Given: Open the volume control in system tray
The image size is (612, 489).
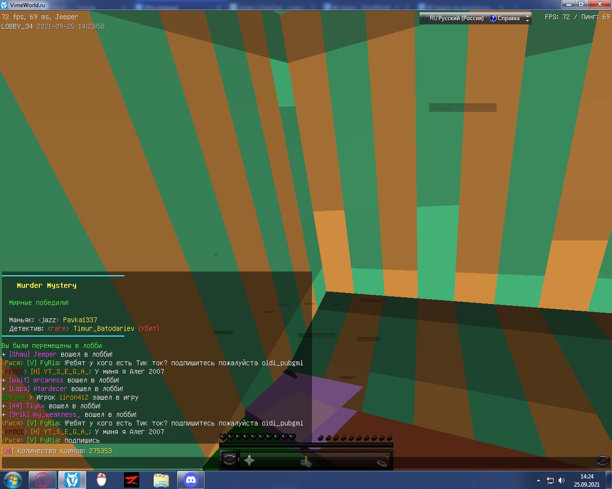Looking at the screenshot, I should (x=561, y=480).
